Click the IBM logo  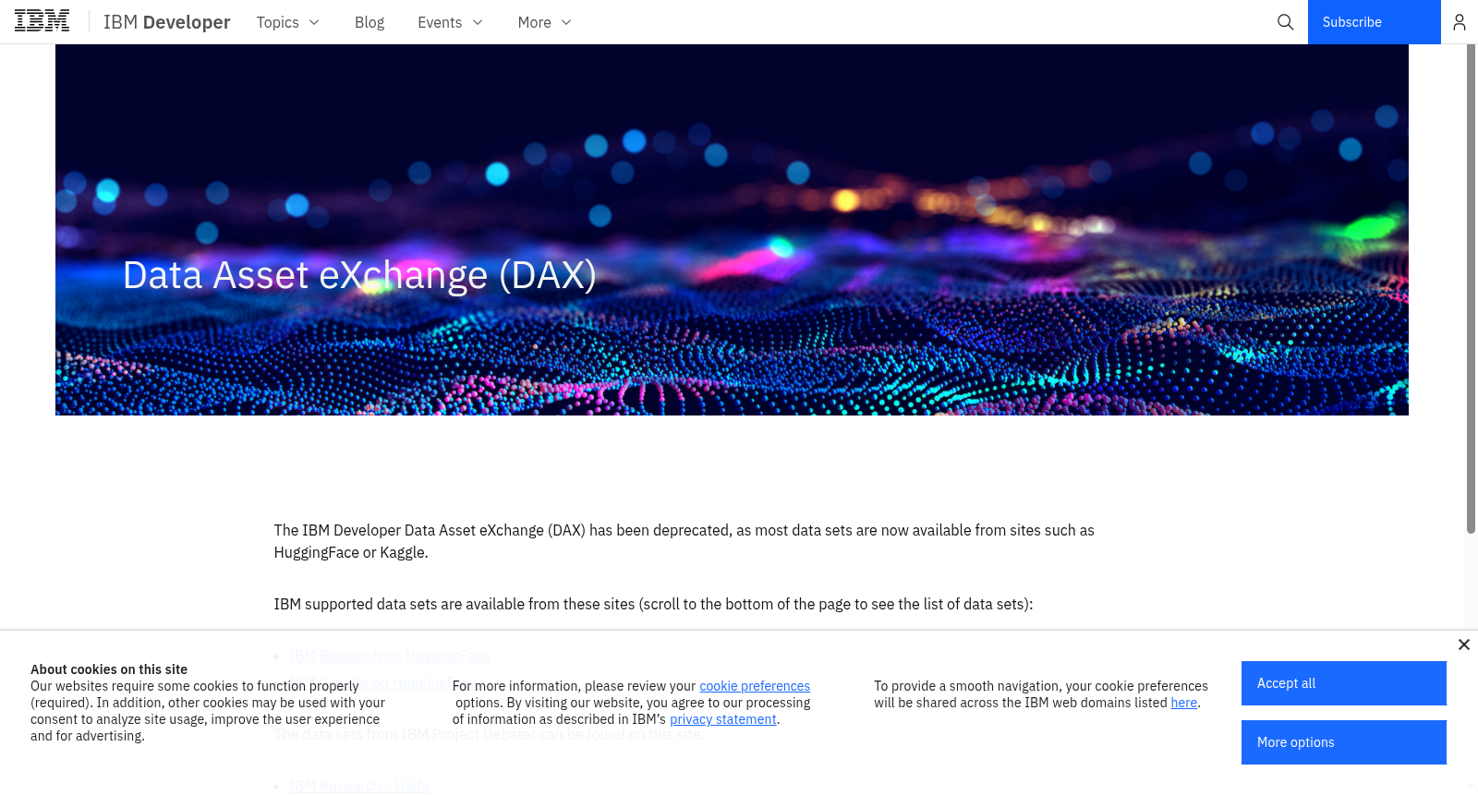[x=42, y=21]
